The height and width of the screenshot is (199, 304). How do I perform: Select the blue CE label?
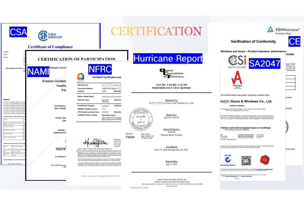click(x=294, y=42)
